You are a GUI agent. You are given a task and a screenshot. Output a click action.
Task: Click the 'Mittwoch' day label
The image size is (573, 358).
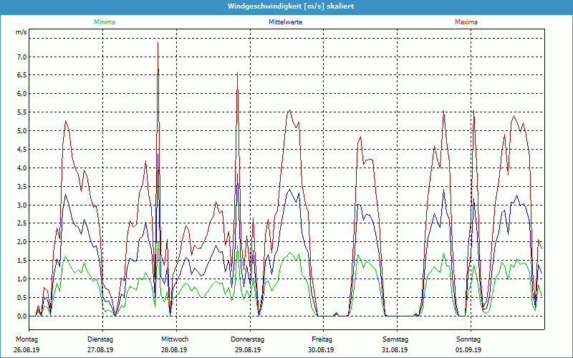175,339
